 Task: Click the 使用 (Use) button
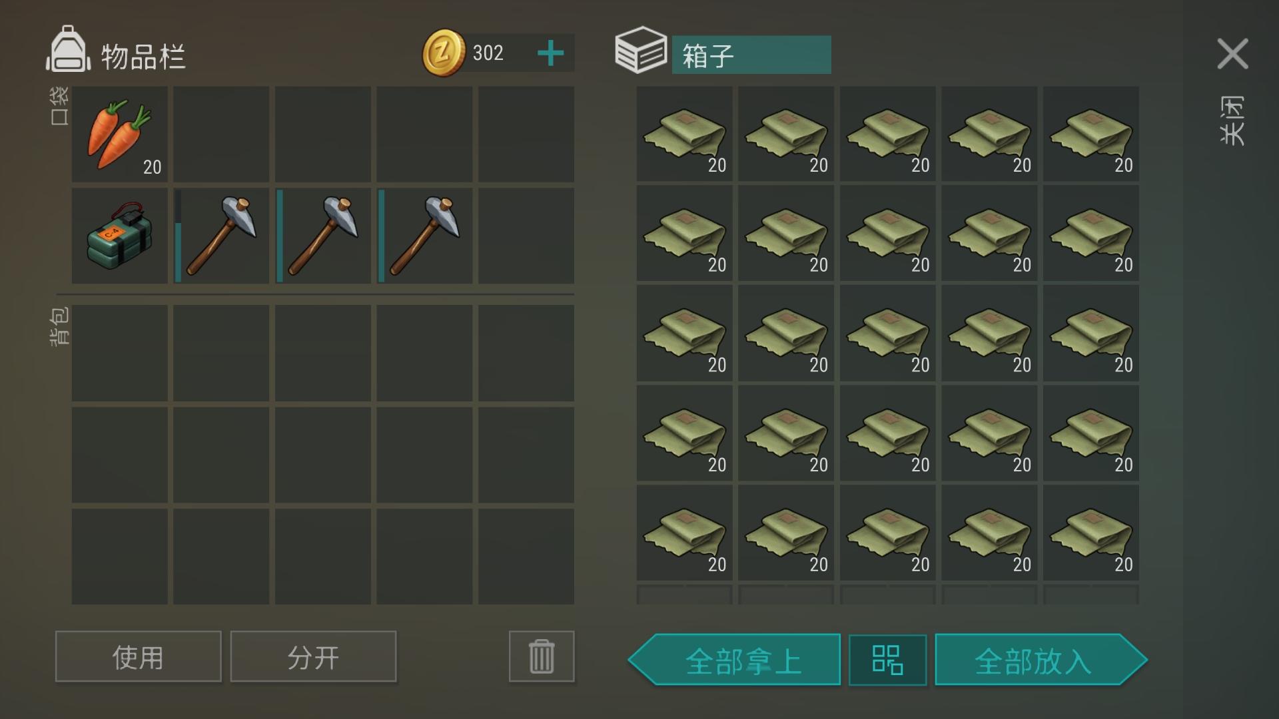[x=138, y=656]
